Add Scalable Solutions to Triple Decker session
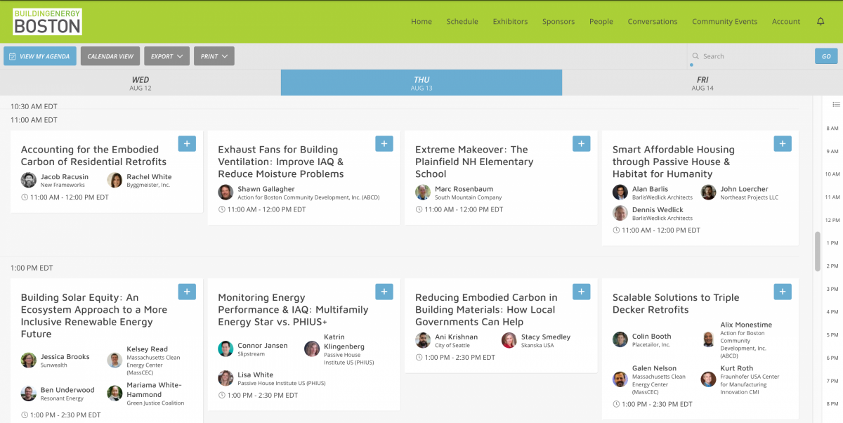Screen dimensions: 843x423 tap(783, 292)
